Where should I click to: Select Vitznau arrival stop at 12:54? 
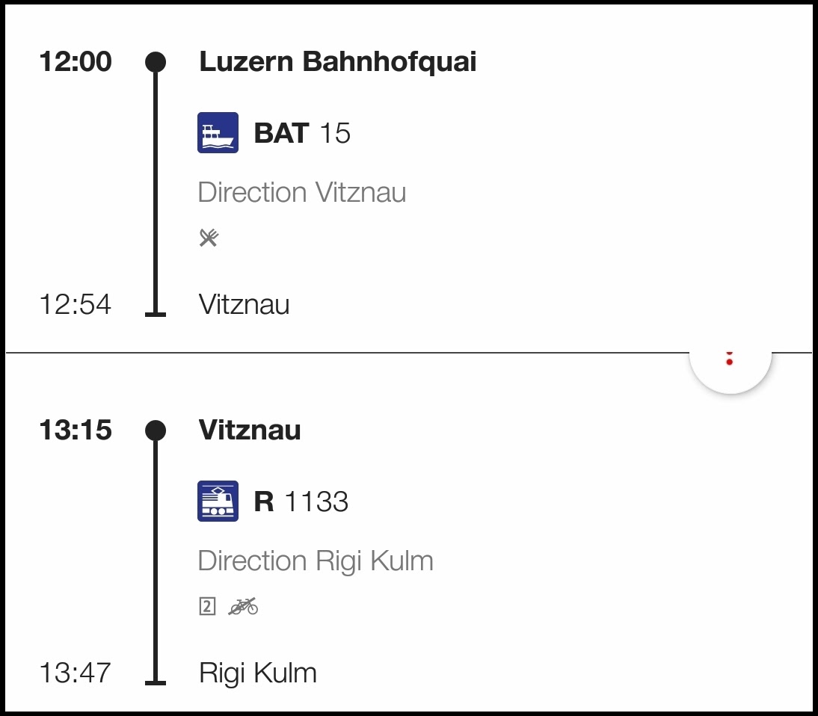pos(244,305)
